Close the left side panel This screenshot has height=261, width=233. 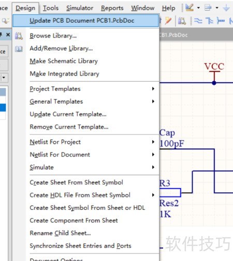pos(8,35)
